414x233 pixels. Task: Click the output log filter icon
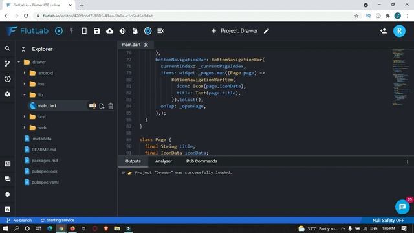pyautogui.click(x=123, y=173)
